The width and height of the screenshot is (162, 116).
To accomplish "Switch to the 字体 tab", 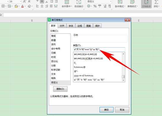I will click(71, 26).
